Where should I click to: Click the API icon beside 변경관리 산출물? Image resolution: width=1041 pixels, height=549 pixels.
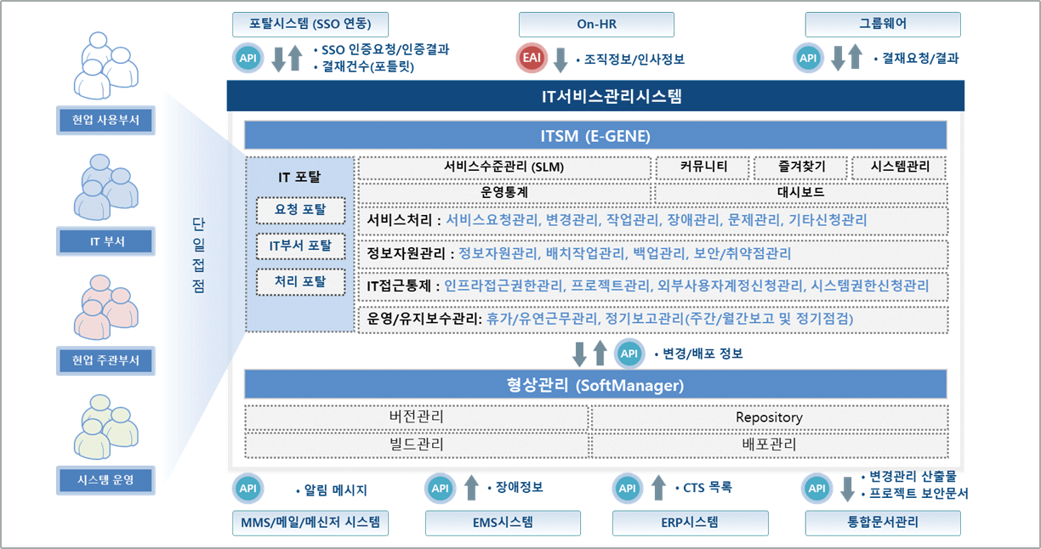tap(817, 488)
